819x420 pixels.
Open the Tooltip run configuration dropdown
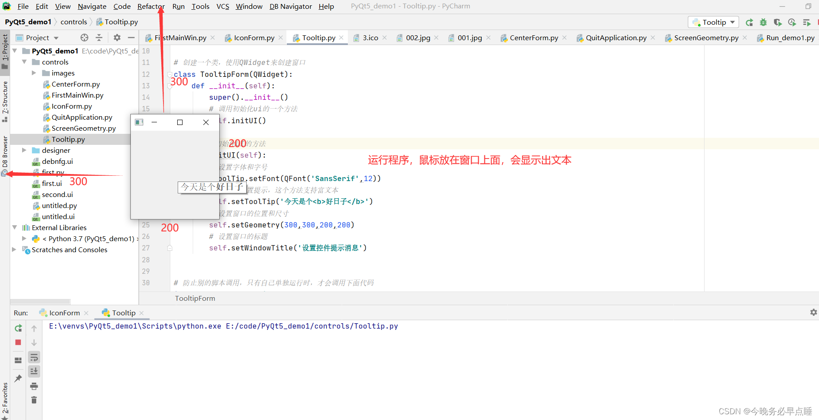click(713, 22)
